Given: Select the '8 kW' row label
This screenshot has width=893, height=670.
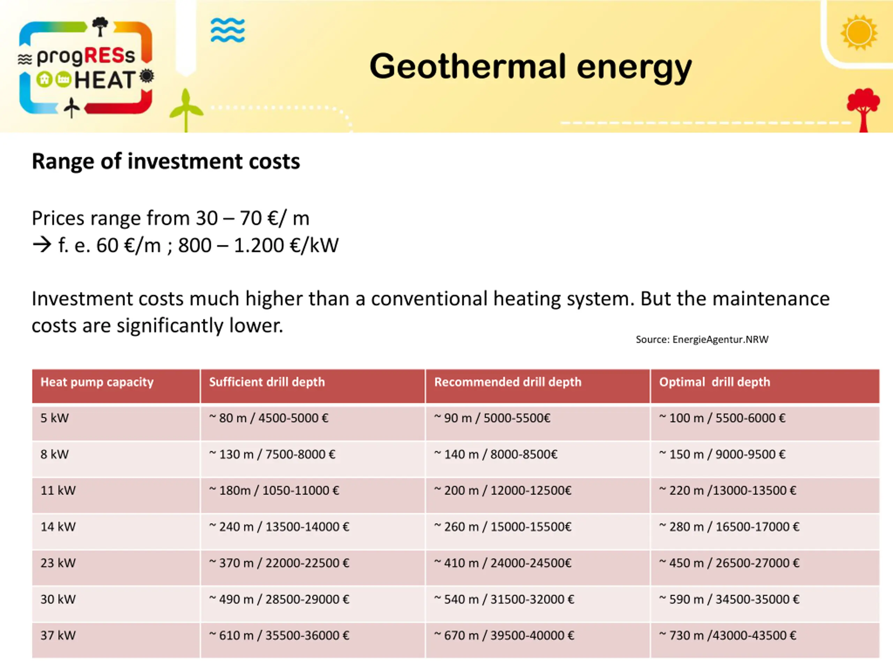Looking at the screenshot, I should [x=54, y=454].
